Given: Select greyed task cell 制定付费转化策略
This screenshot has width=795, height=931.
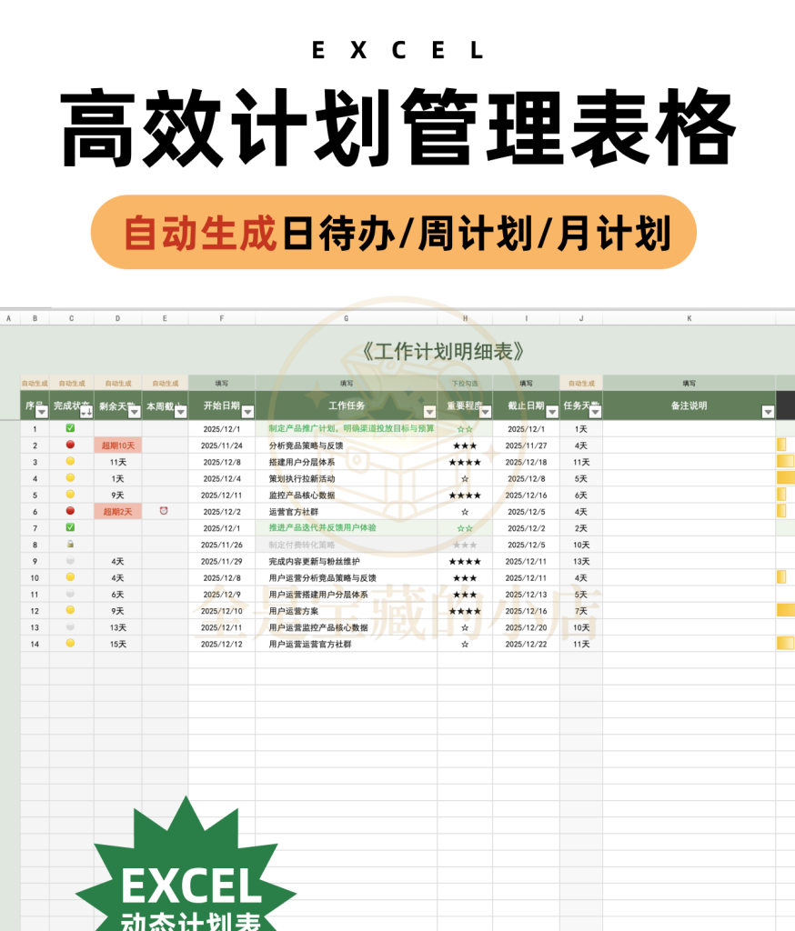Looking at the screenshot, I should pyautogui.click(x=347, y=545).
